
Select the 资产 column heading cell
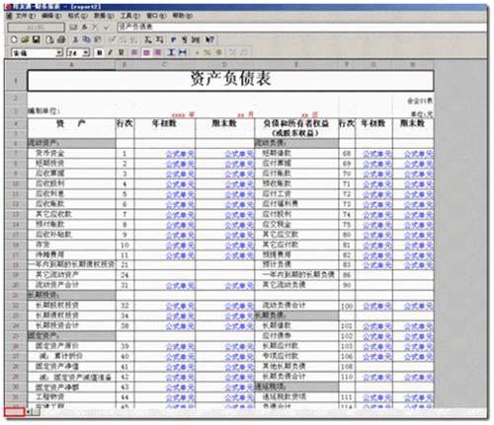coord(71,128)
